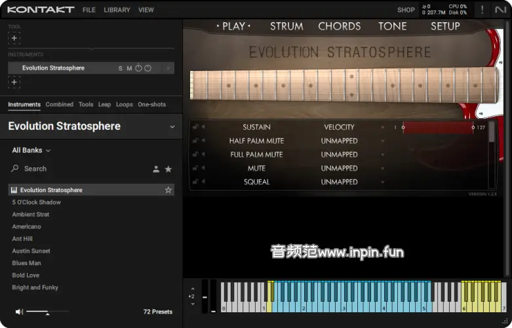The image size is (512, 328).
Task: Expand the All Banks dropdown
Action: 31,150
